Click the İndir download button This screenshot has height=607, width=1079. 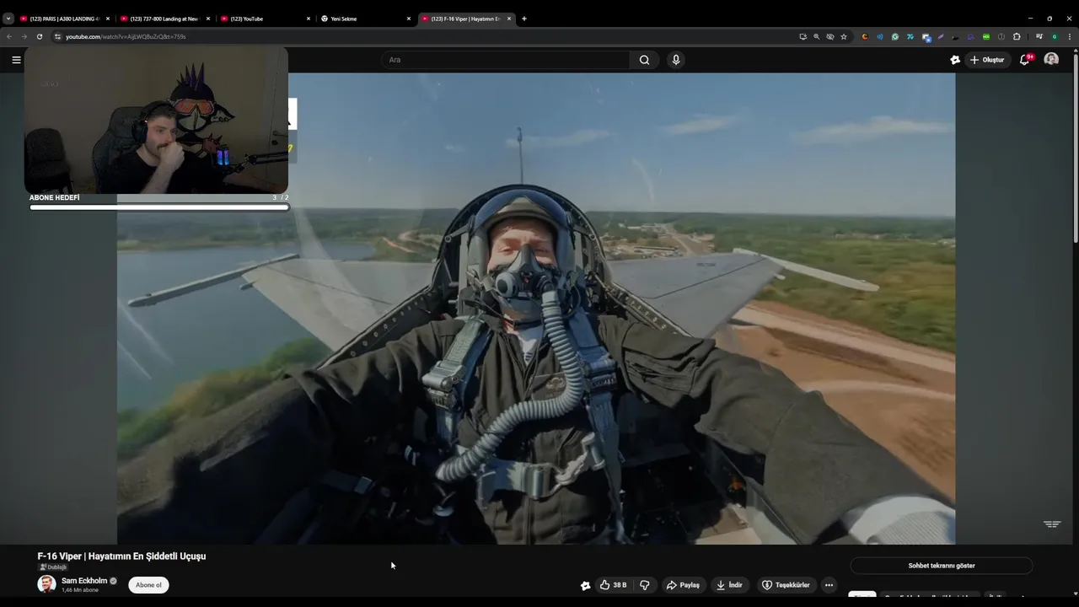729,585
